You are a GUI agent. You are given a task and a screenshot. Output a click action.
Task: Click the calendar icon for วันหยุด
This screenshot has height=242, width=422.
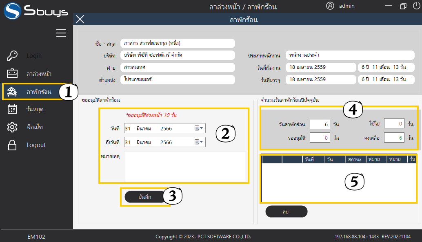pos(12,109)
